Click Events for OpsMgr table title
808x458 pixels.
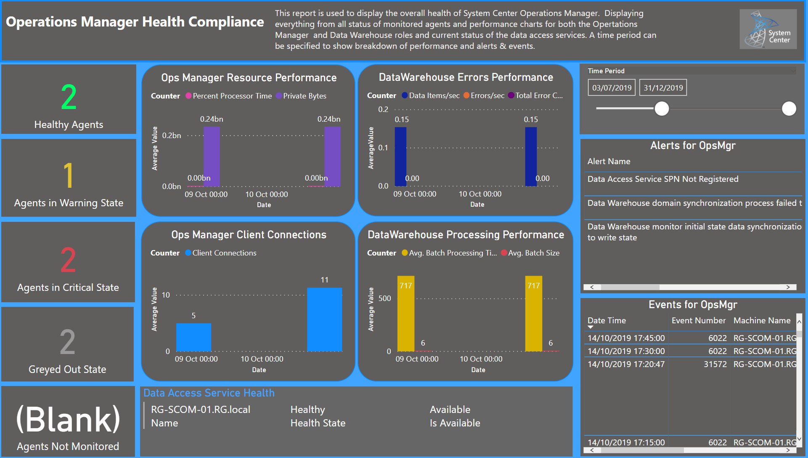[693, 304]
